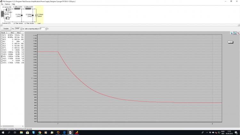Enable the V(L1) result trace checkbox

point(2,59)
